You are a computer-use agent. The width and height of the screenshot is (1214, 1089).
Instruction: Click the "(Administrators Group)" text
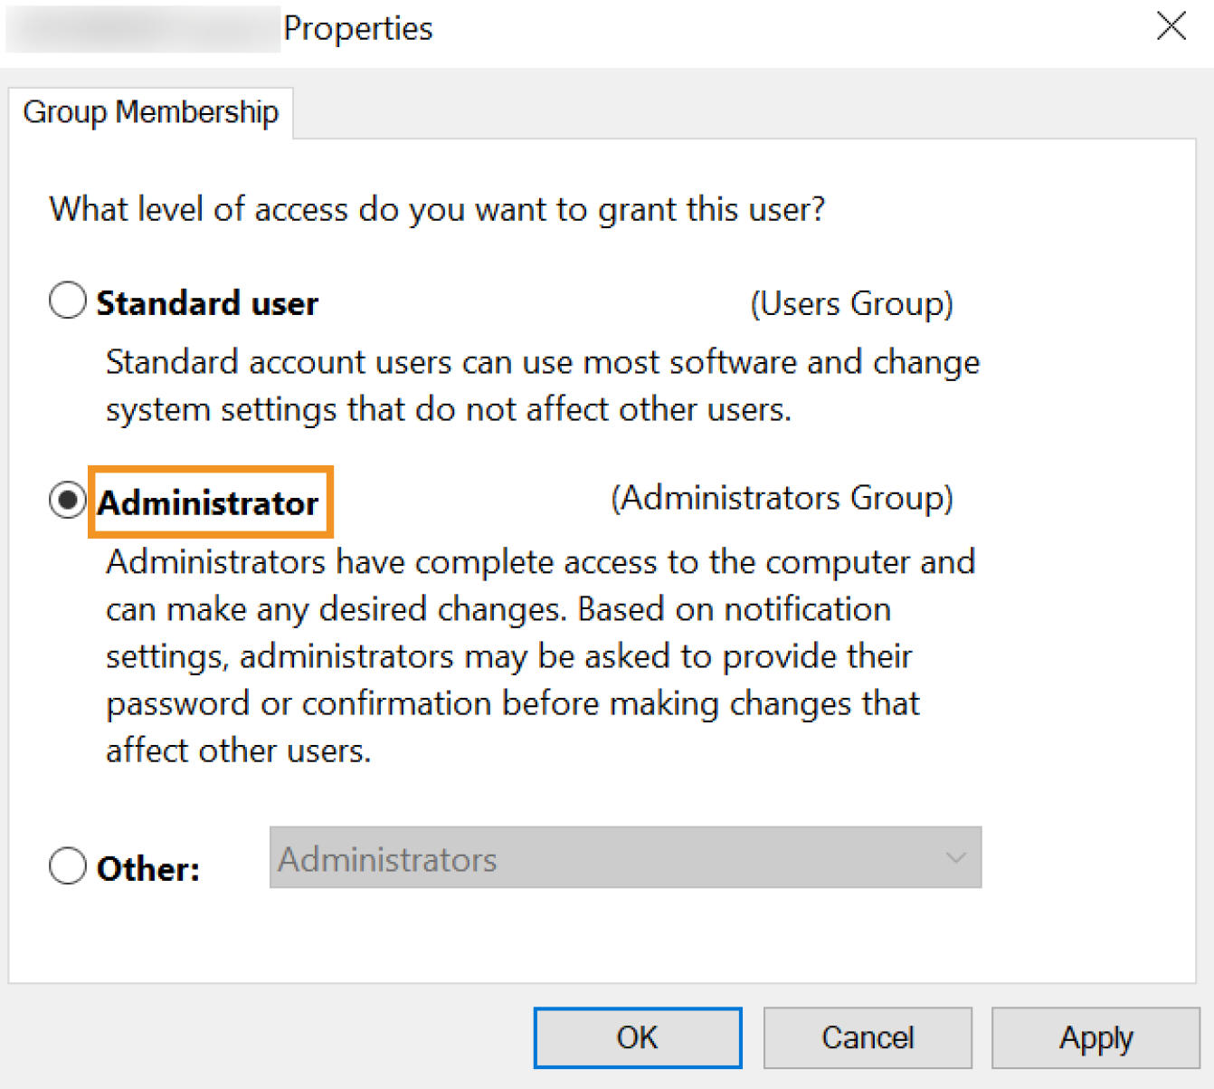(x=782, y=499)
